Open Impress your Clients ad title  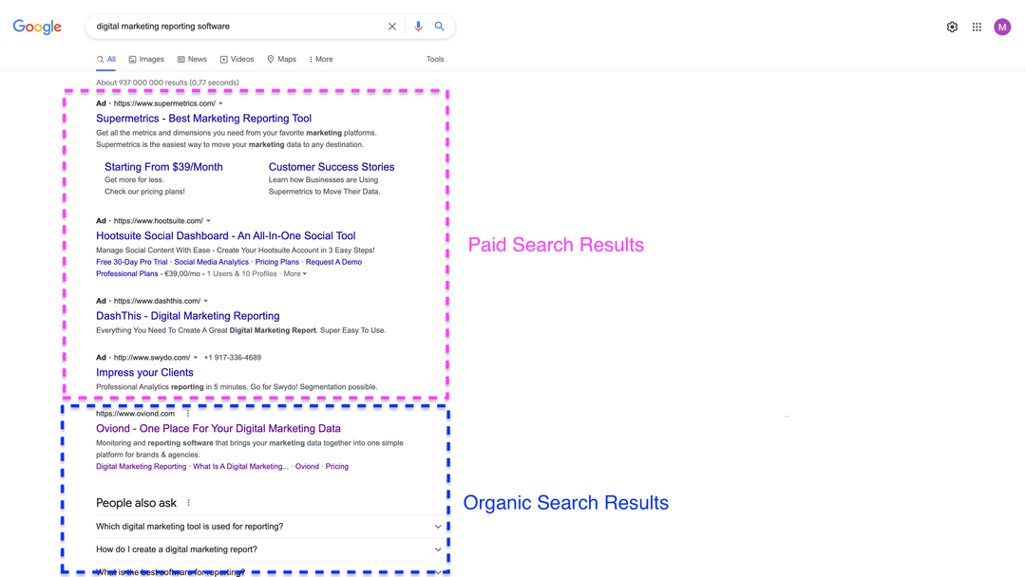coord(144,372)
